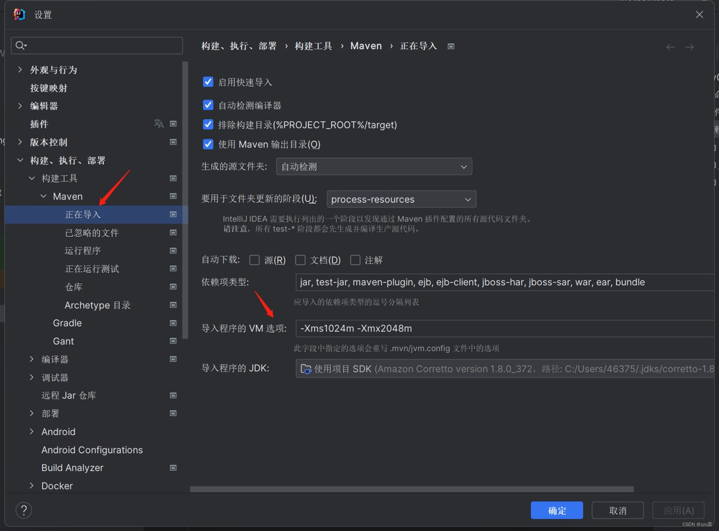Image resolution: width=719 pixels, height=531 pixels.
Task: Click the project-level marker icon beside 部署
Action: pyautogui.click(x=173, y=414)
